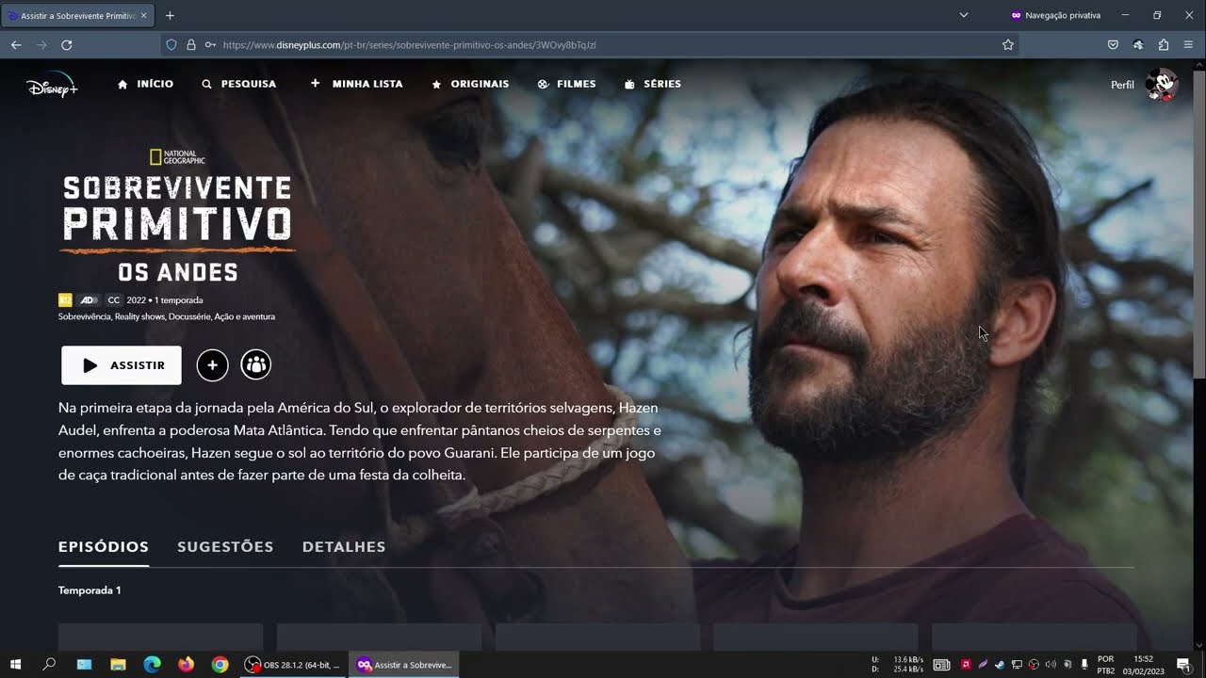Go to the Disney+ logo home
Viewport: 1206px width, 678px height.
click(x=52, y=85)
